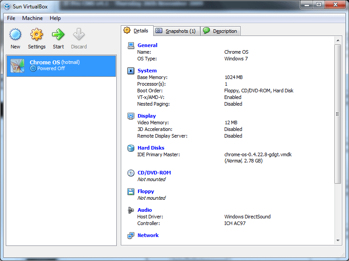This screenshot has width=349, height=261.
Task: Switch to the Details tab
Action: (x=137, y=31)
